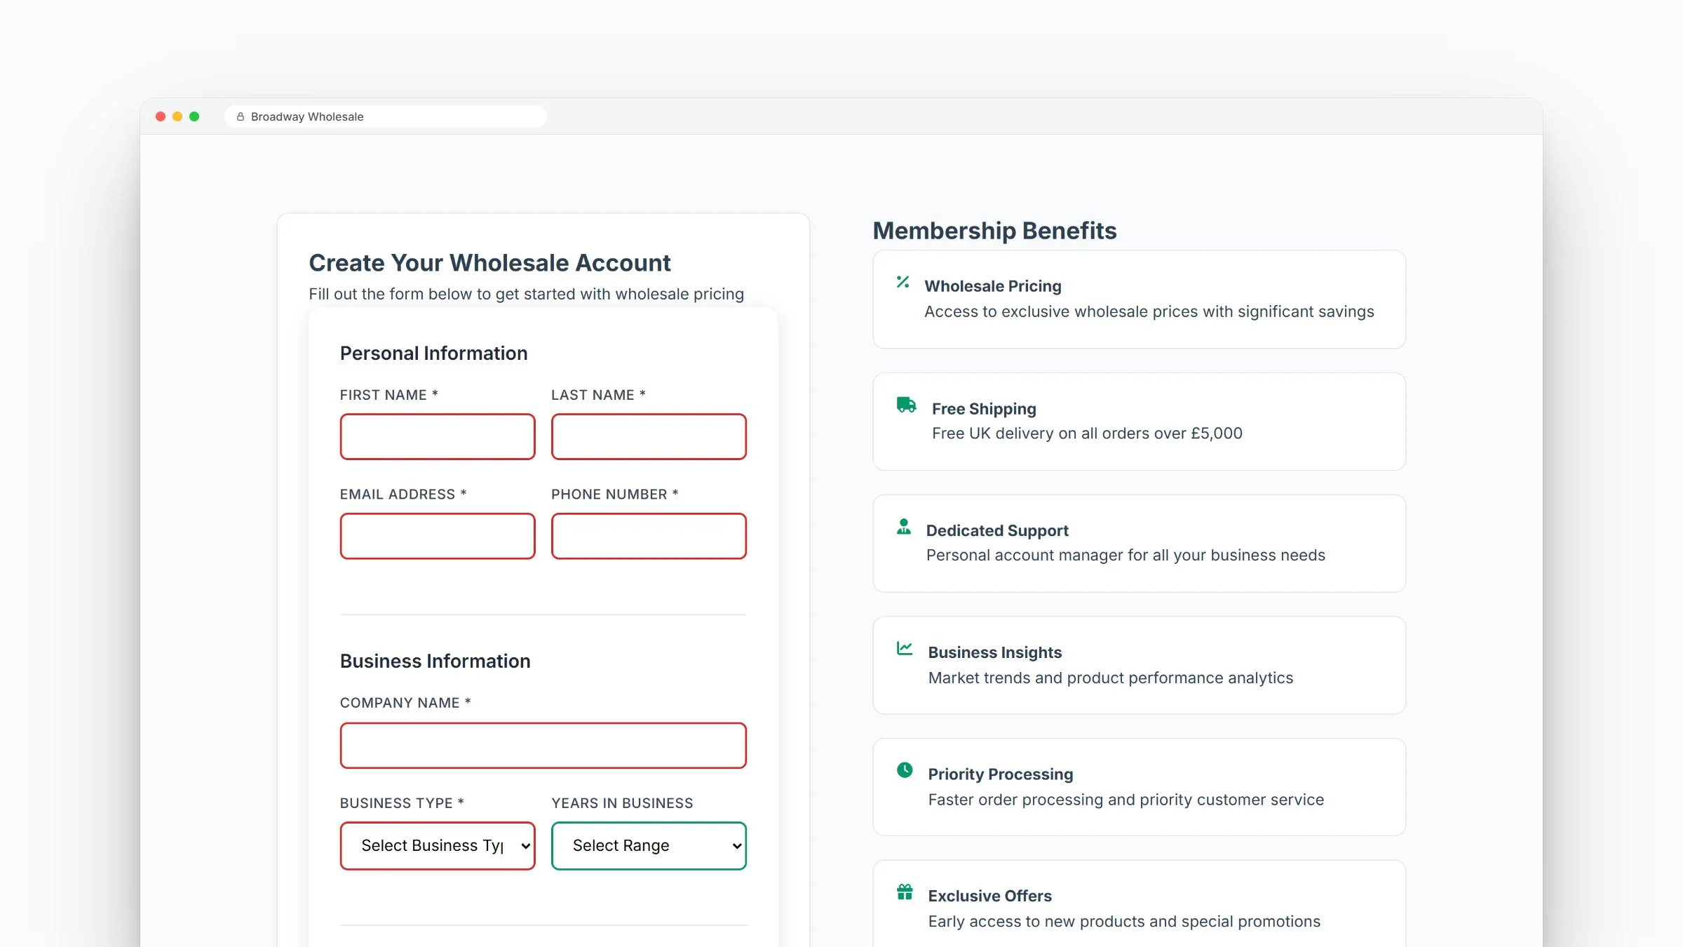
Task: Click the Business Information section heading
Action: click(x=435, y=661)
